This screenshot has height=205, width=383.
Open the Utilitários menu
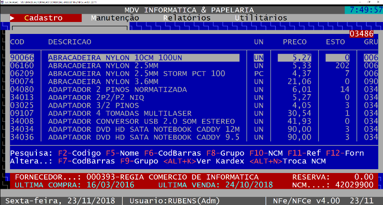tap(261, 18)
